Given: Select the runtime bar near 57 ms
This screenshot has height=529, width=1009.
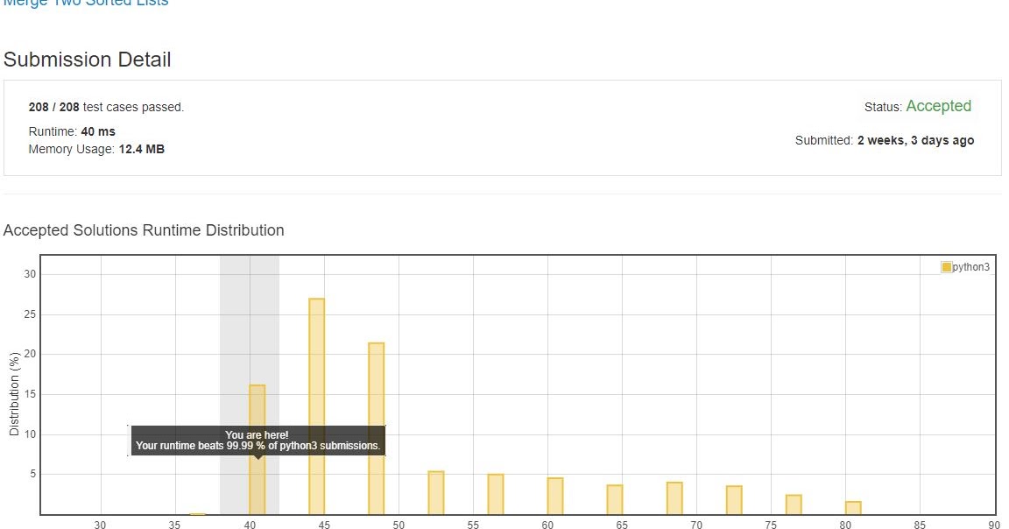Looking at the screenshot, I should pyautogui.click(x=496, y=495).
